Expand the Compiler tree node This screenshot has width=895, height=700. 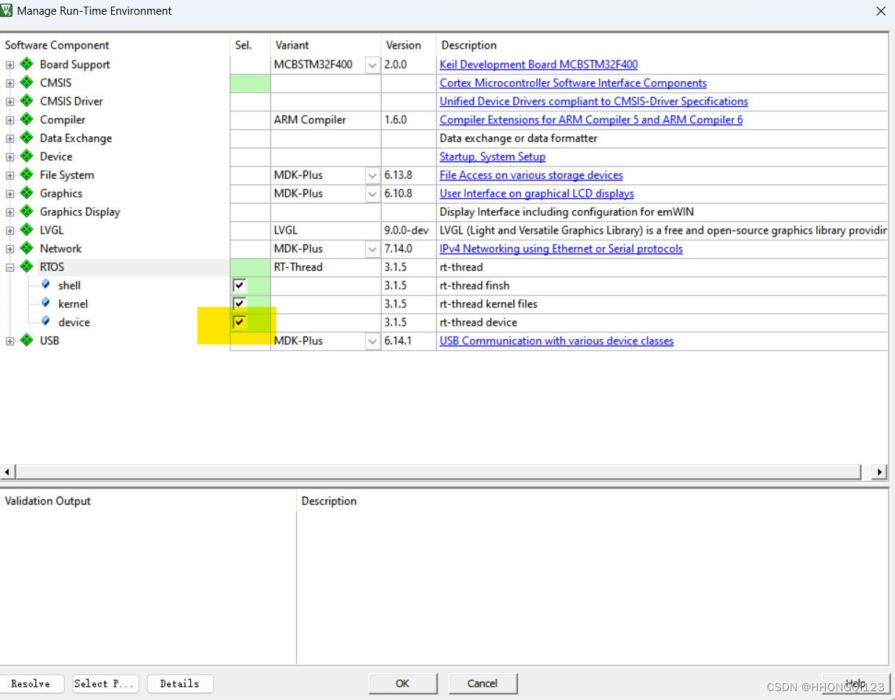coord(10,120)
